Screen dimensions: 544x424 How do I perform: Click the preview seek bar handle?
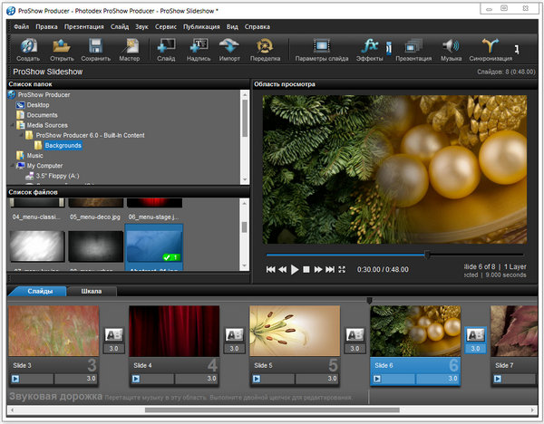(x=427, y=255)
